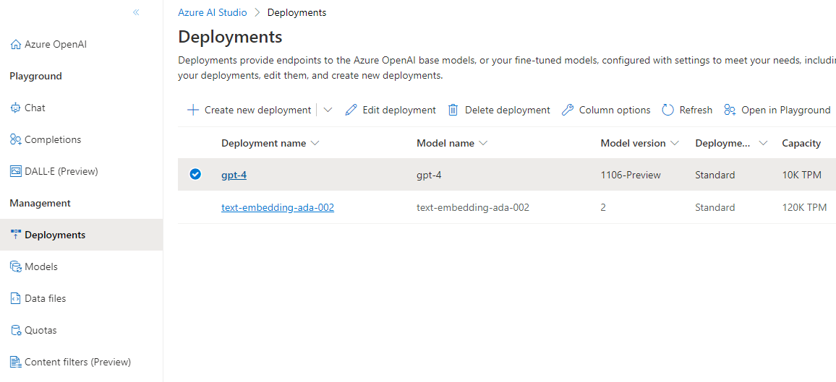Click the circular Refresh icon
836x382 pixels.
668,110
